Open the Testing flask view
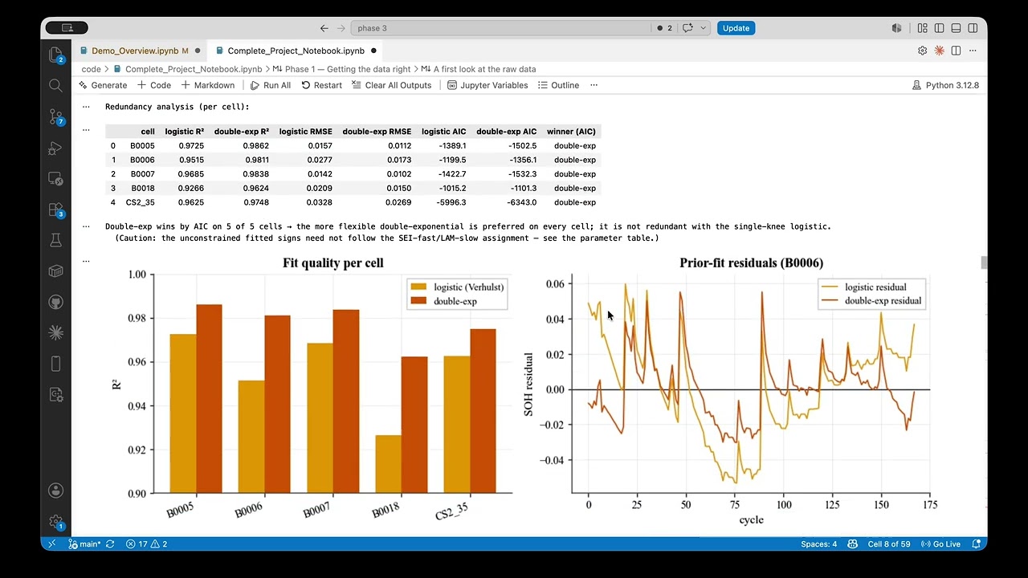The width and height of the screenshot is (1028, 578). pyautogui.click(x=55, y=240)
